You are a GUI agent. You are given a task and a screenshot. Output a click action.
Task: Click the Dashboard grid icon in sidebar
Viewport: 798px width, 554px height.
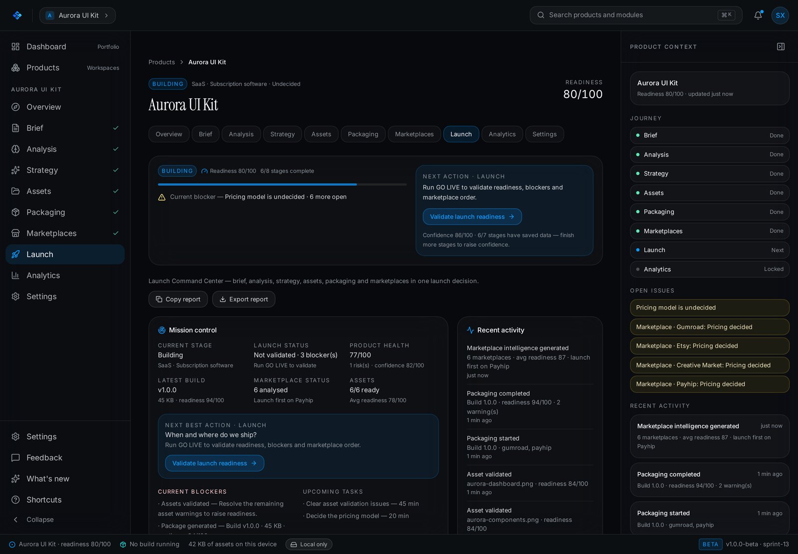[x=15, y=46]
